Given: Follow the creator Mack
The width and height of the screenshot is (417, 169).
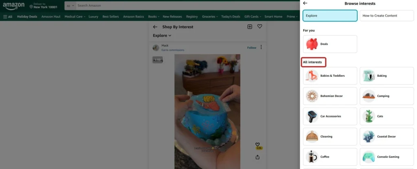Looking at the screenshot, I should coord(252,48).
